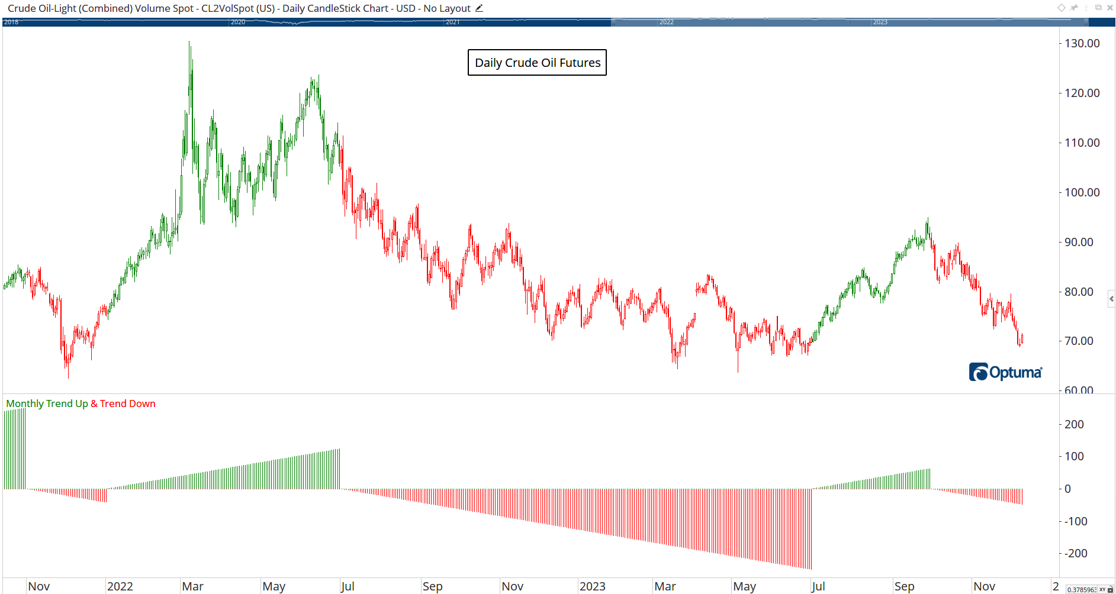Viewport: 1116px width, 594px height.
Task: Click the Optuma logo
Action: 1005,372
